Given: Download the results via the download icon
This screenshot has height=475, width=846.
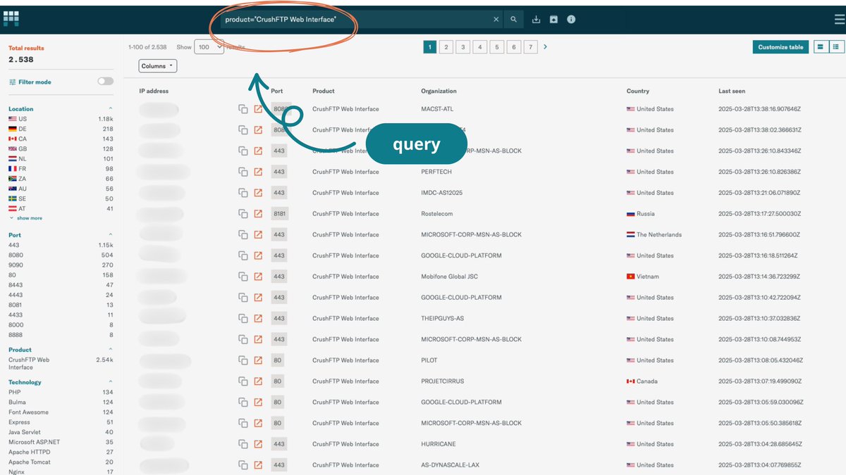Looking at the screenshot, I should tap(536, 20).
